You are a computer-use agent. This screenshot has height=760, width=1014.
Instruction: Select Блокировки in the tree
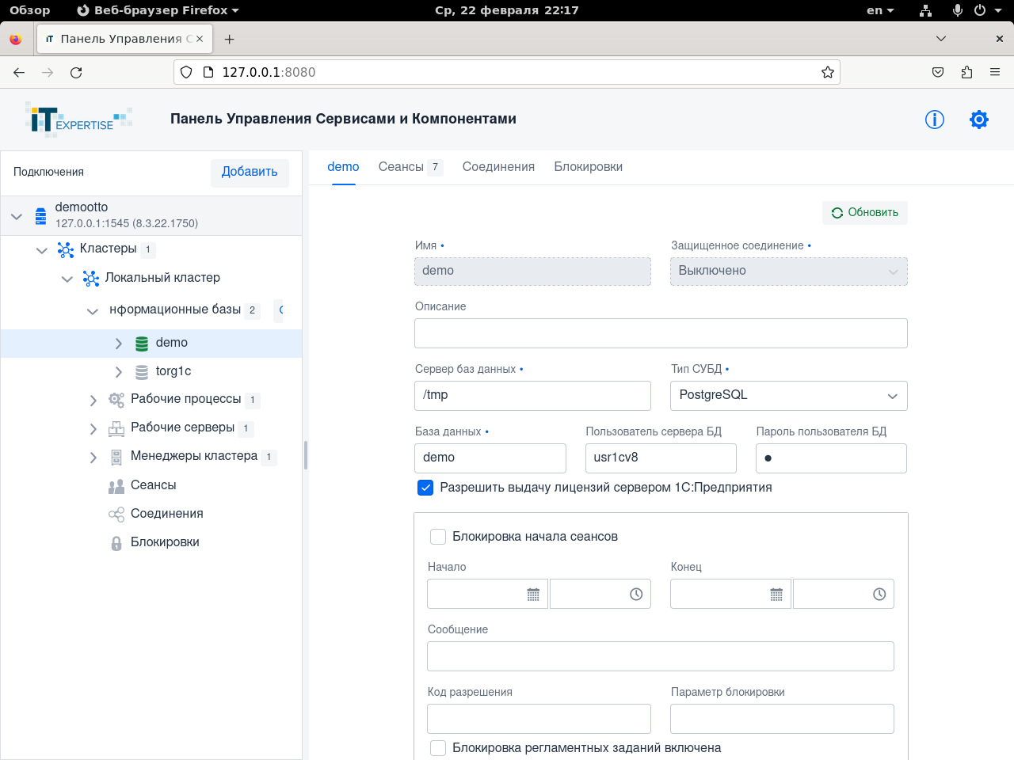pyautogui.click(x=165, y=542)
